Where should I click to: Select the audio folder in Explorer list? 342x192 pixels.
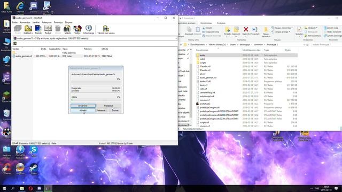tap(246, 55)
